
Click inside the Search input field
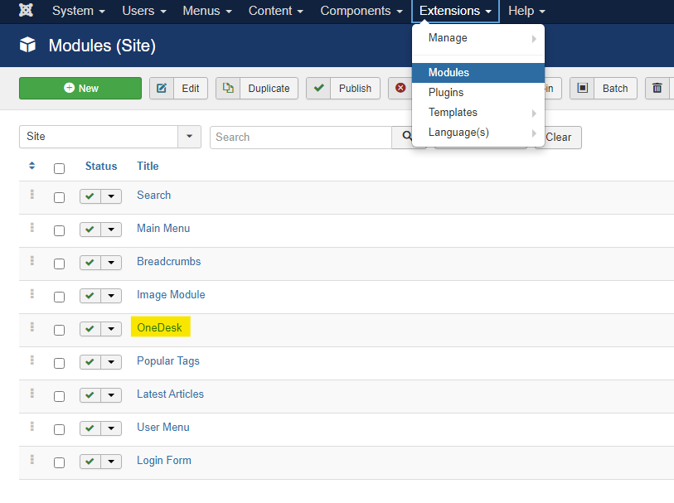(x=300, y=137)
